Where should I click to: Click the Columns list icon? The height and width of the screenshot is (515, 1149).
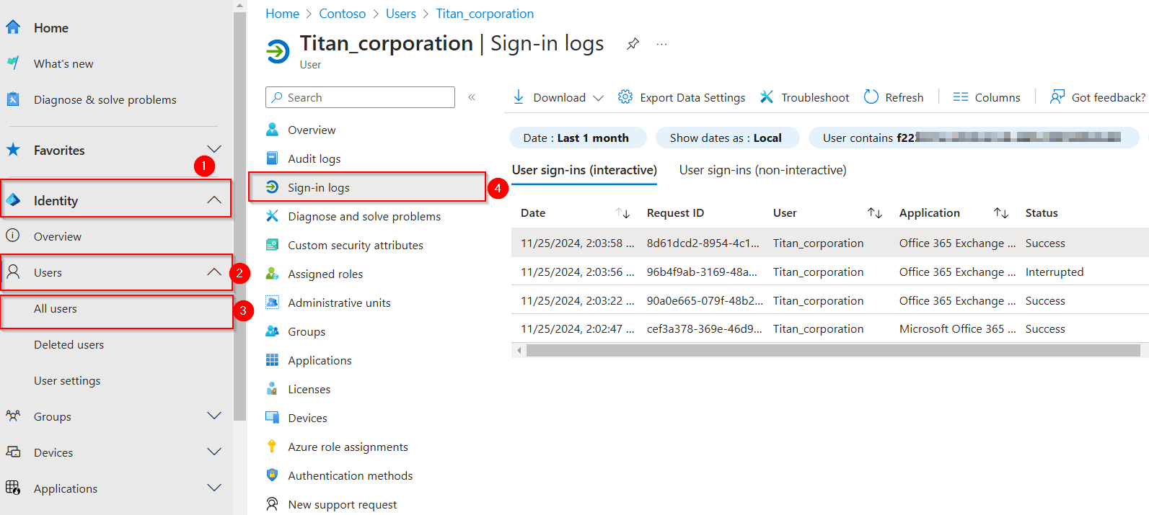(x=960, y=97)
